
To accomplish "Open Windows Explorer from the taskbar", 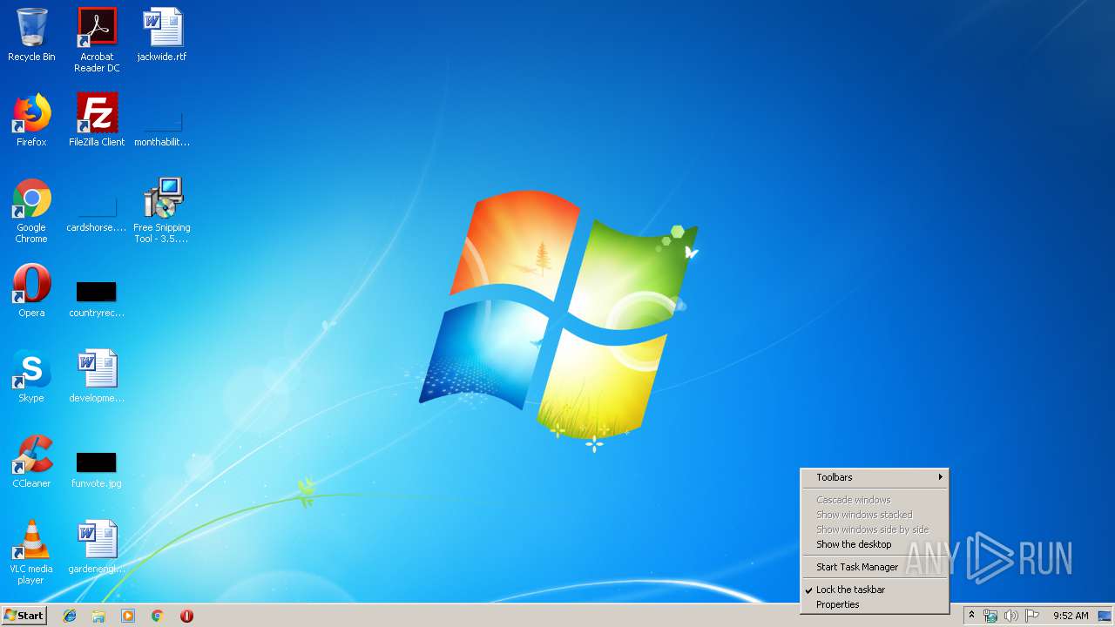I will [98, 616].
